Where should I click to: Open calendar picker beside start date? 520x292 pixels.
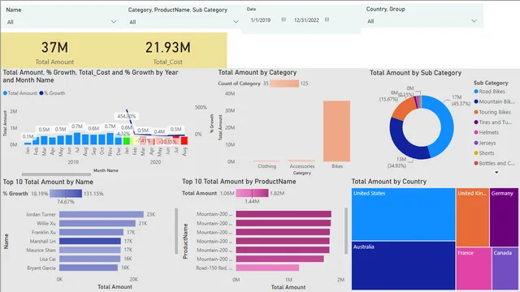(x=284, y=19)
